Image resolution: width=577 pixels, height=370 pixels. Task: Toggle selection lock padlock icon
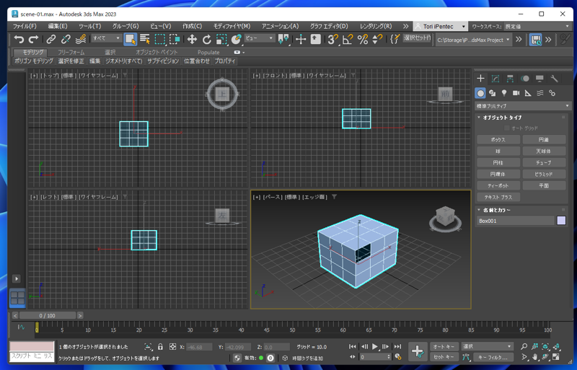tap(160, 347)
